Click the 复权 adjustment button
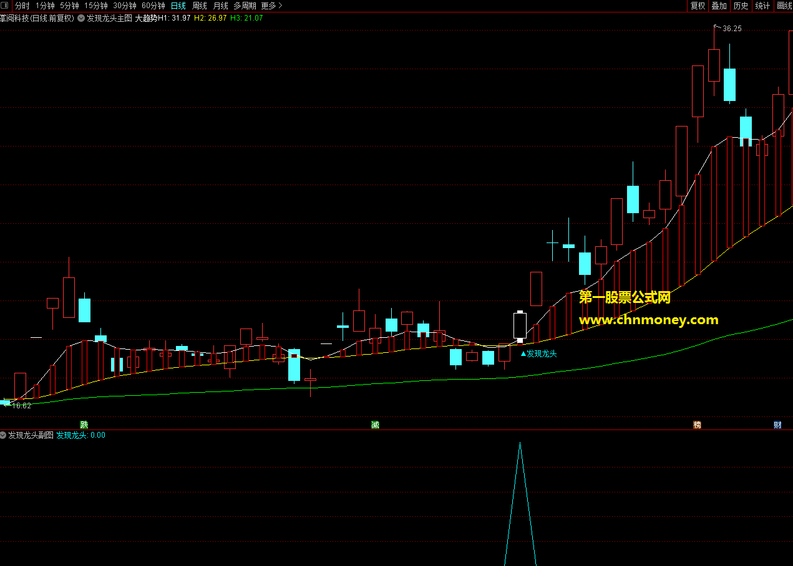The height and width of the screenshot is (566, 793). tap(698, 6)
